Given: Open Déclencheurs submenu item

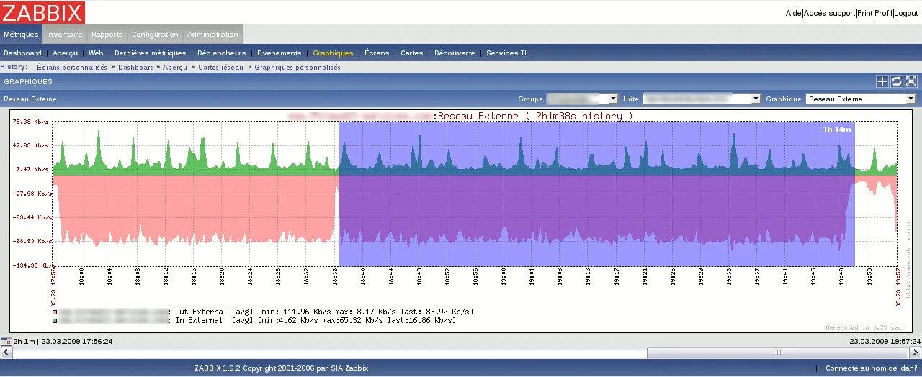Looking at the screenshot, I should (x=221, y=53).
